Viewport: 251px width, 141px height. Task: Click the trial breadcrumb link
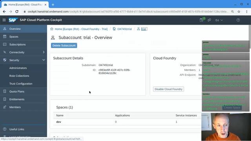[x=144, y=29]
